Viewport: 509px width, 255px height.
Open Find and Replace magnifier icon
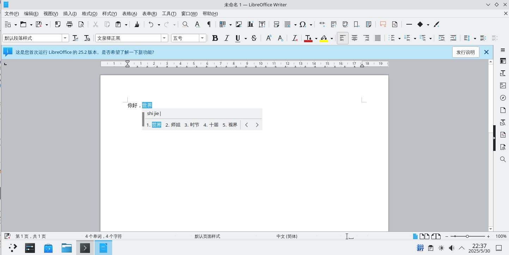tap(185, 24)
